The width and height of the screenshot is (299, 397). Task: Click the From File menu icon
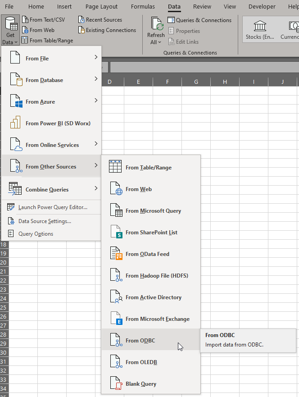(x=15, y=57)
